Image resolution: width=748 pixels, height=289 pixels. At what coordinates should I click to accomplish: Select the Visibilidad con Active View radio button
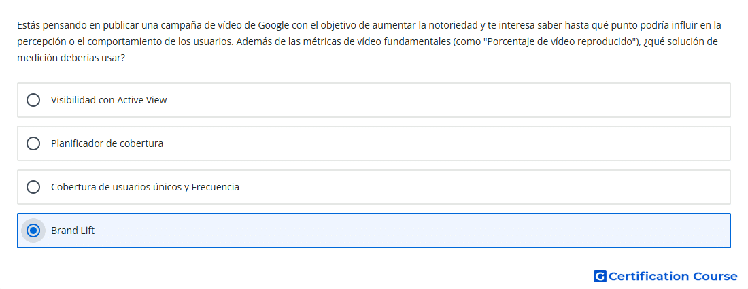click(x=33, y=100)
